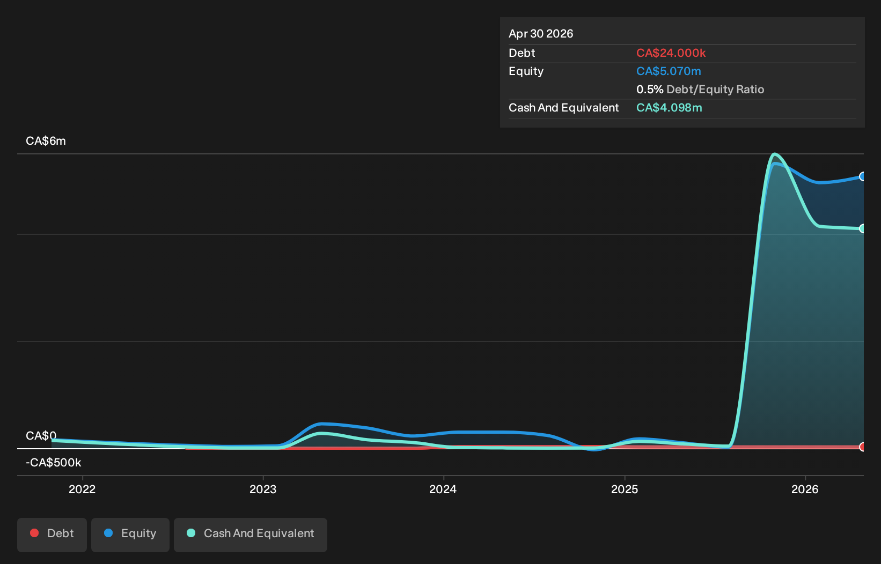
Task: Click the Equity row label in tooltip
Action: tap(526, 71)
